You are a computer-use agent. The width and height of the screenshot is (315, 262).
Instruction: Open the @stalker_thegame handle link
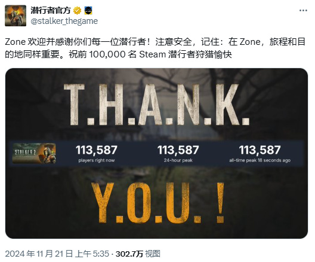(64, 21)
